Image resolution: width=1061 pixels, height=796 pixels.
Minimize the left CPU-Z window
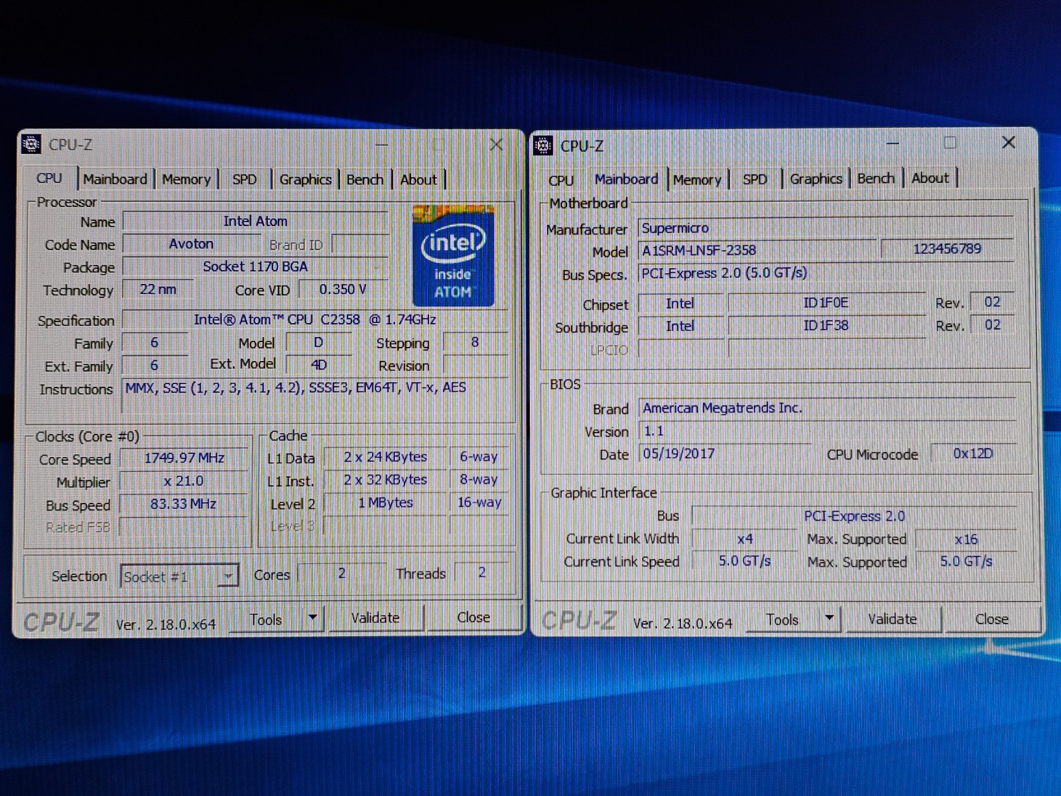point(382,144)
